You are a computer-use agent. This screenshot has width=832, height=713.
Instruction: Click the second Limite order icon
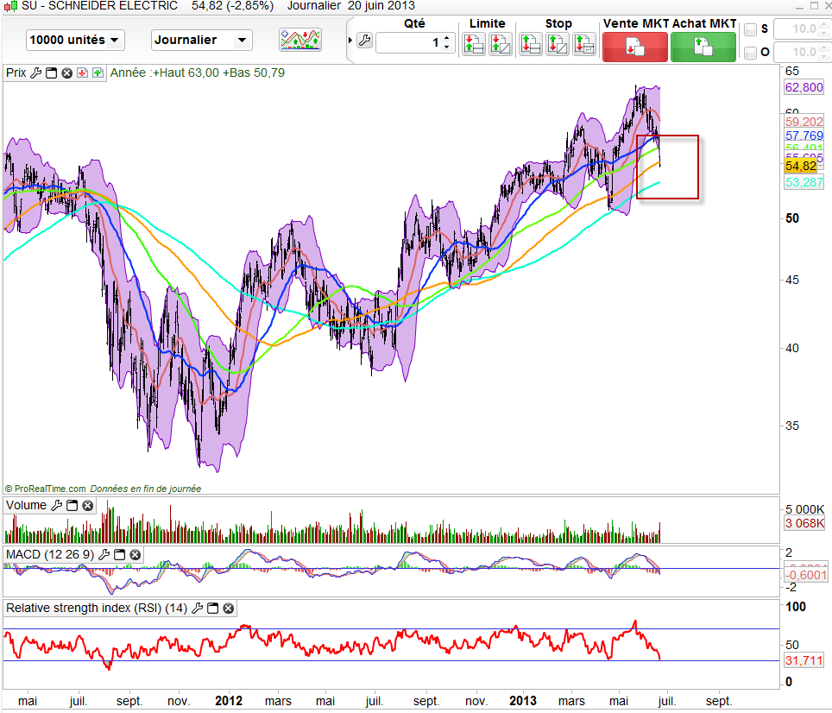click(501, 43)
